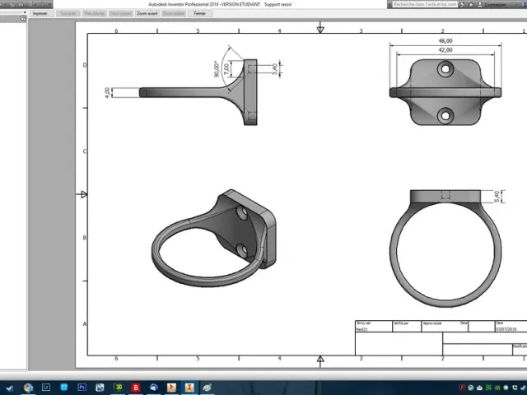This screenshot has height=395, width=527.
Task: Click the help icon in left panel
Action: pyautogui.click(x=23, y=19)
